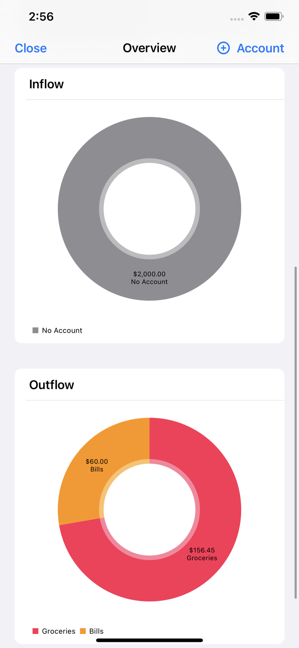Open the Account screen
Image resolution: width=299 pixels, height=648 pixels.
coord(260,48)
